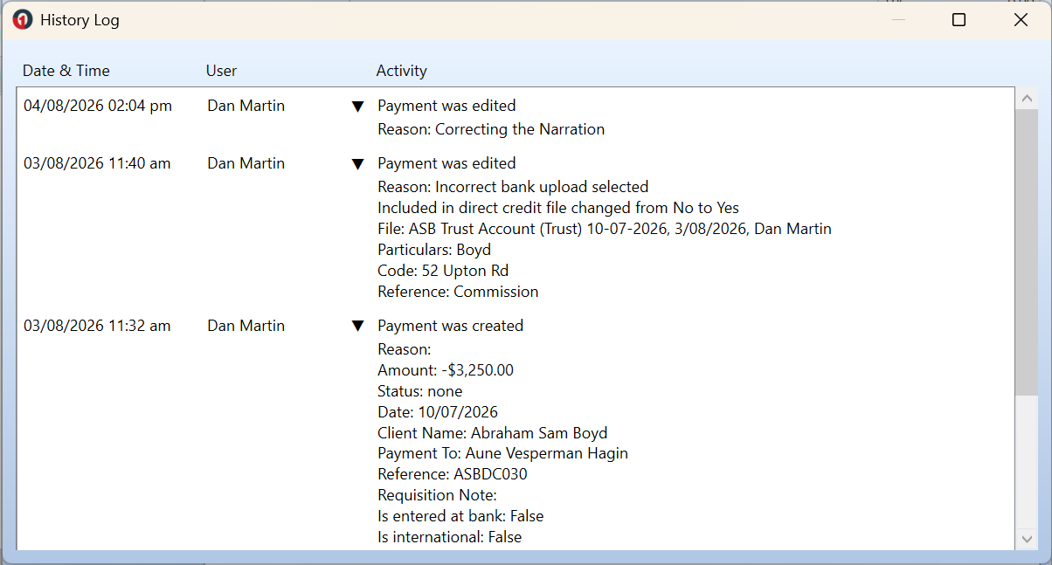Collapse the Payment was created entry

357,327
